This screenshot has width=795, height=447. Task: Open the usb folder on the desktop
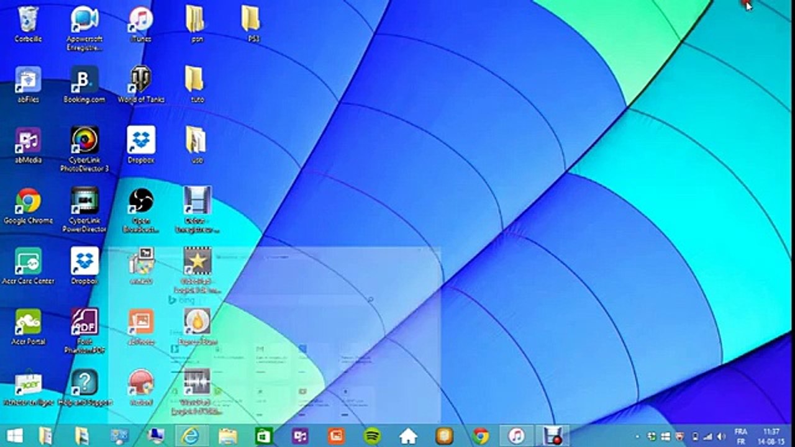point(197,145)
